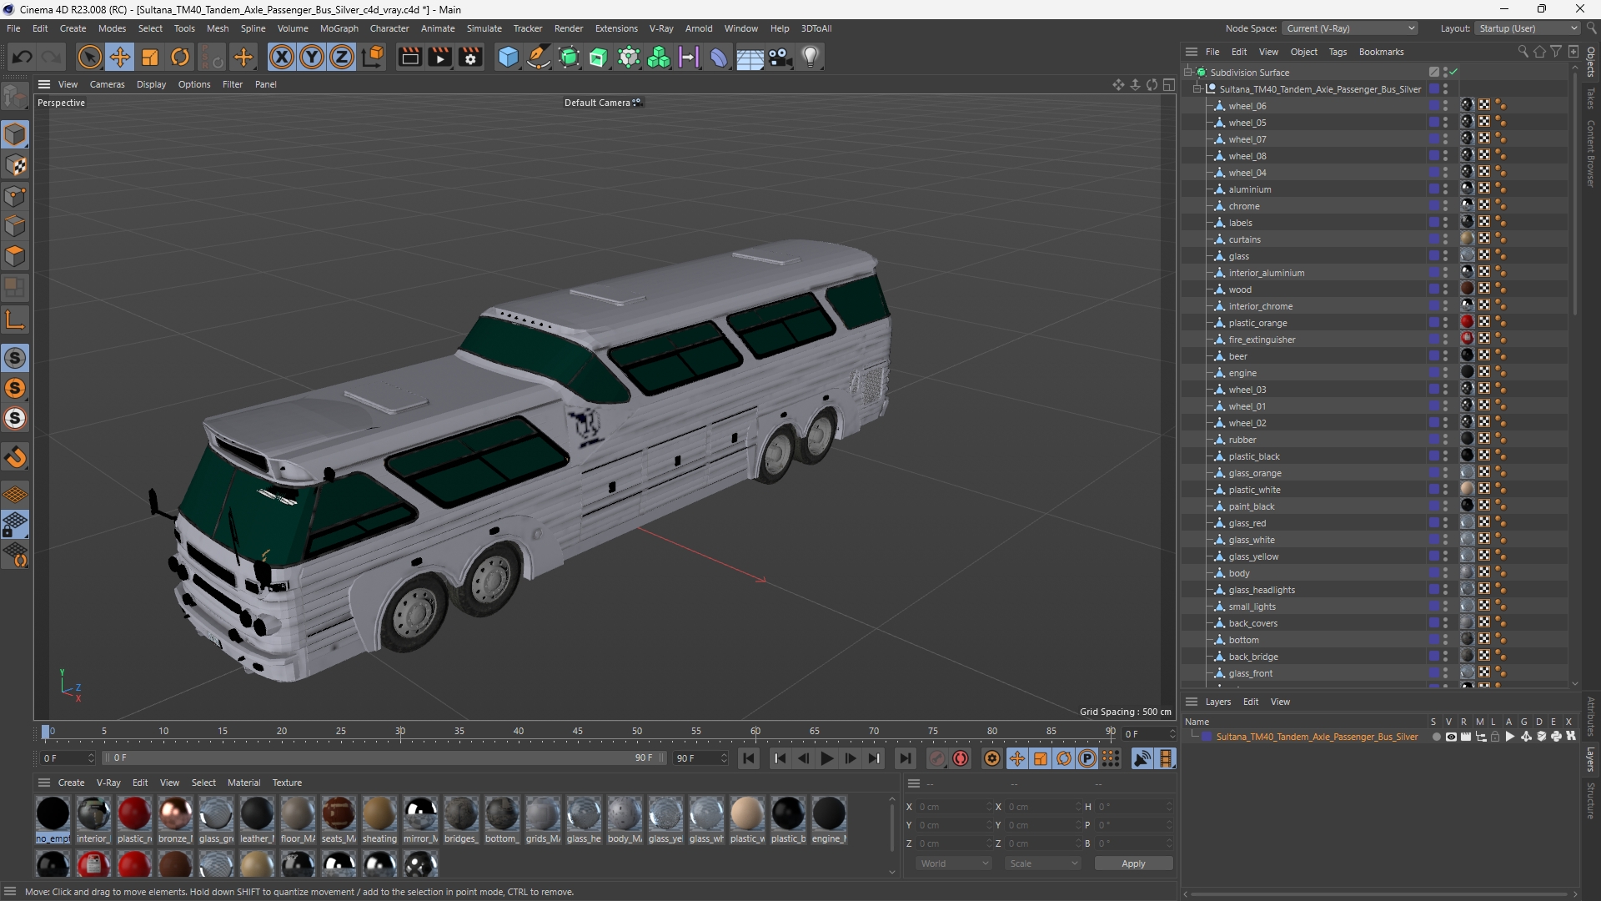Collapse the Subdivision Surface tree node
The image size is (1601, 901).
[x=1188, y=73]
